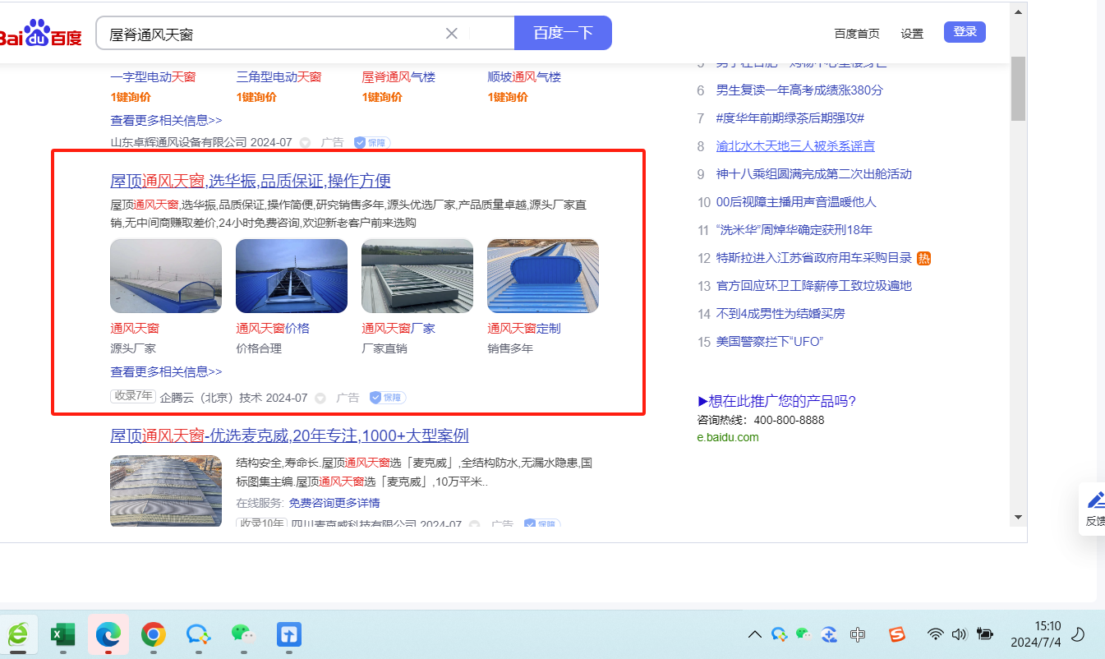Click the 通风天窗定制 product thumbnail
Viewport: 1105px width, 659px height.
tap(542, 276)
